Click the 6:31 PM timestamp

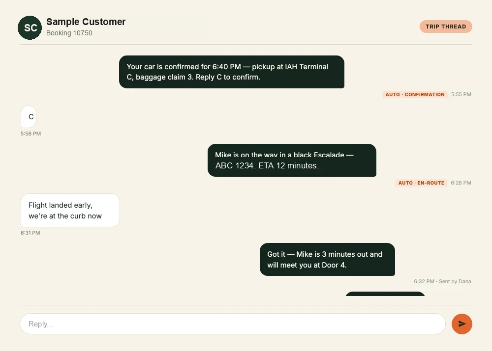click(x=31, y=233)
